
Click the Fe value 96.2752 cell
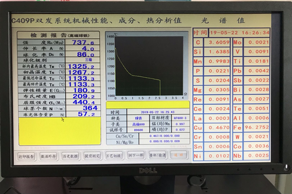[256, 127]
